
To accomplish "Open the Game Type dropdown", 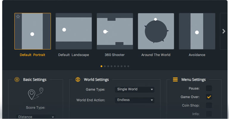I will (134, 89).
